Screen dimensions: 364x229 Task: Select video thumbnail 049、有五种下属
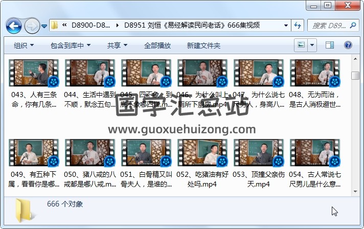pos(34,153)
